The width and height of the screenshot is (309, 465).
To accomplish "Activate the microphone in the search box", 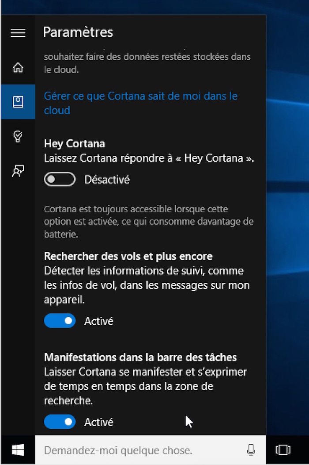I will (x=251, y=450).
